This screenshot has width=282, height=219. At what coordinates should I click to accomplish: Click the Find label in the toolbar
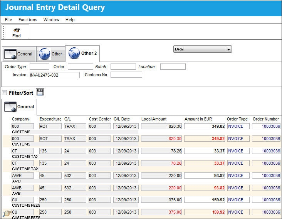(16, 36)
